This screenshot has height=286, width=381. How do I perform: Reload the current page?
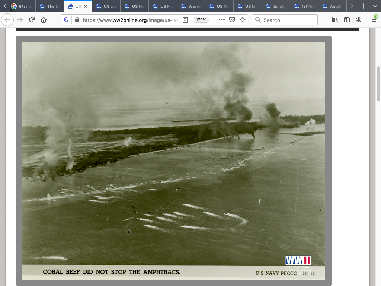coord(32,20)
